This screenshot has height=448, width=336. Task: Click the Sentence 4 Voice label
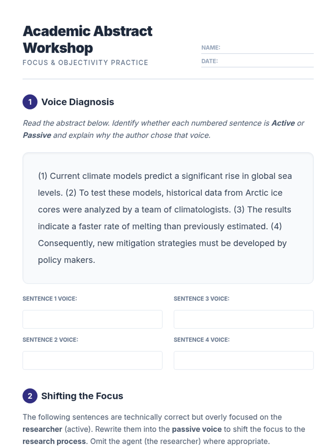[202, 340]
